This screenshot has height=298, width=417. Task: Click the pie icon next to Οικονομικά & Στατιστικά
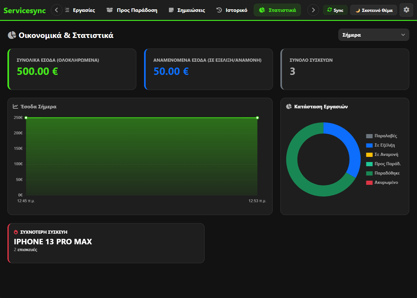pyautogui.click(x=12, y=35)
